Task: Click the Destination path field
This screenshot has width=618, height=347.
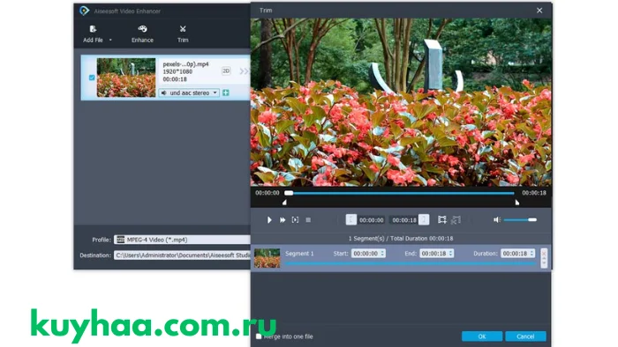Action: pos(182,255)
